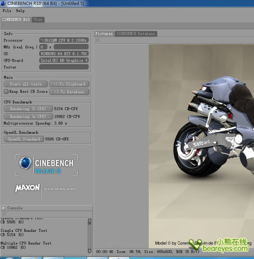This screenshot has width=254, height=259.
Task: Click the 5585 CB-GFX result text
Action: pyautogui.click(x=57, y=139)
